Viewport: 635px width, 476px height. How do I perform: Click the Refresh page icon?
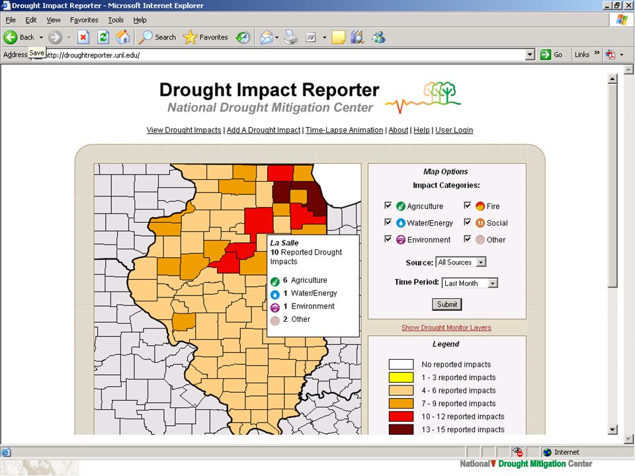click(x=103, y=37)
